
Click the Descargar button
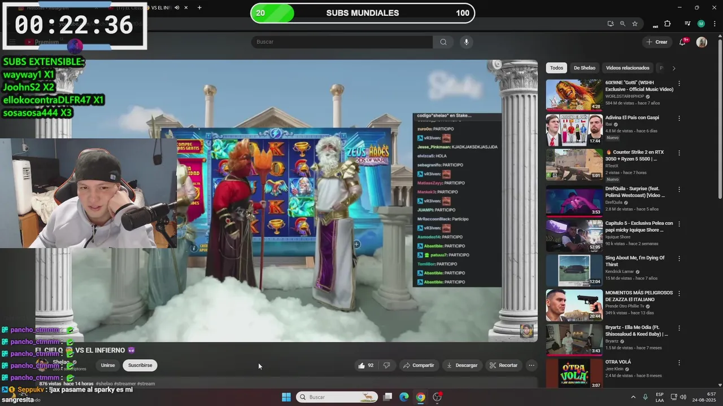(462, 365)
